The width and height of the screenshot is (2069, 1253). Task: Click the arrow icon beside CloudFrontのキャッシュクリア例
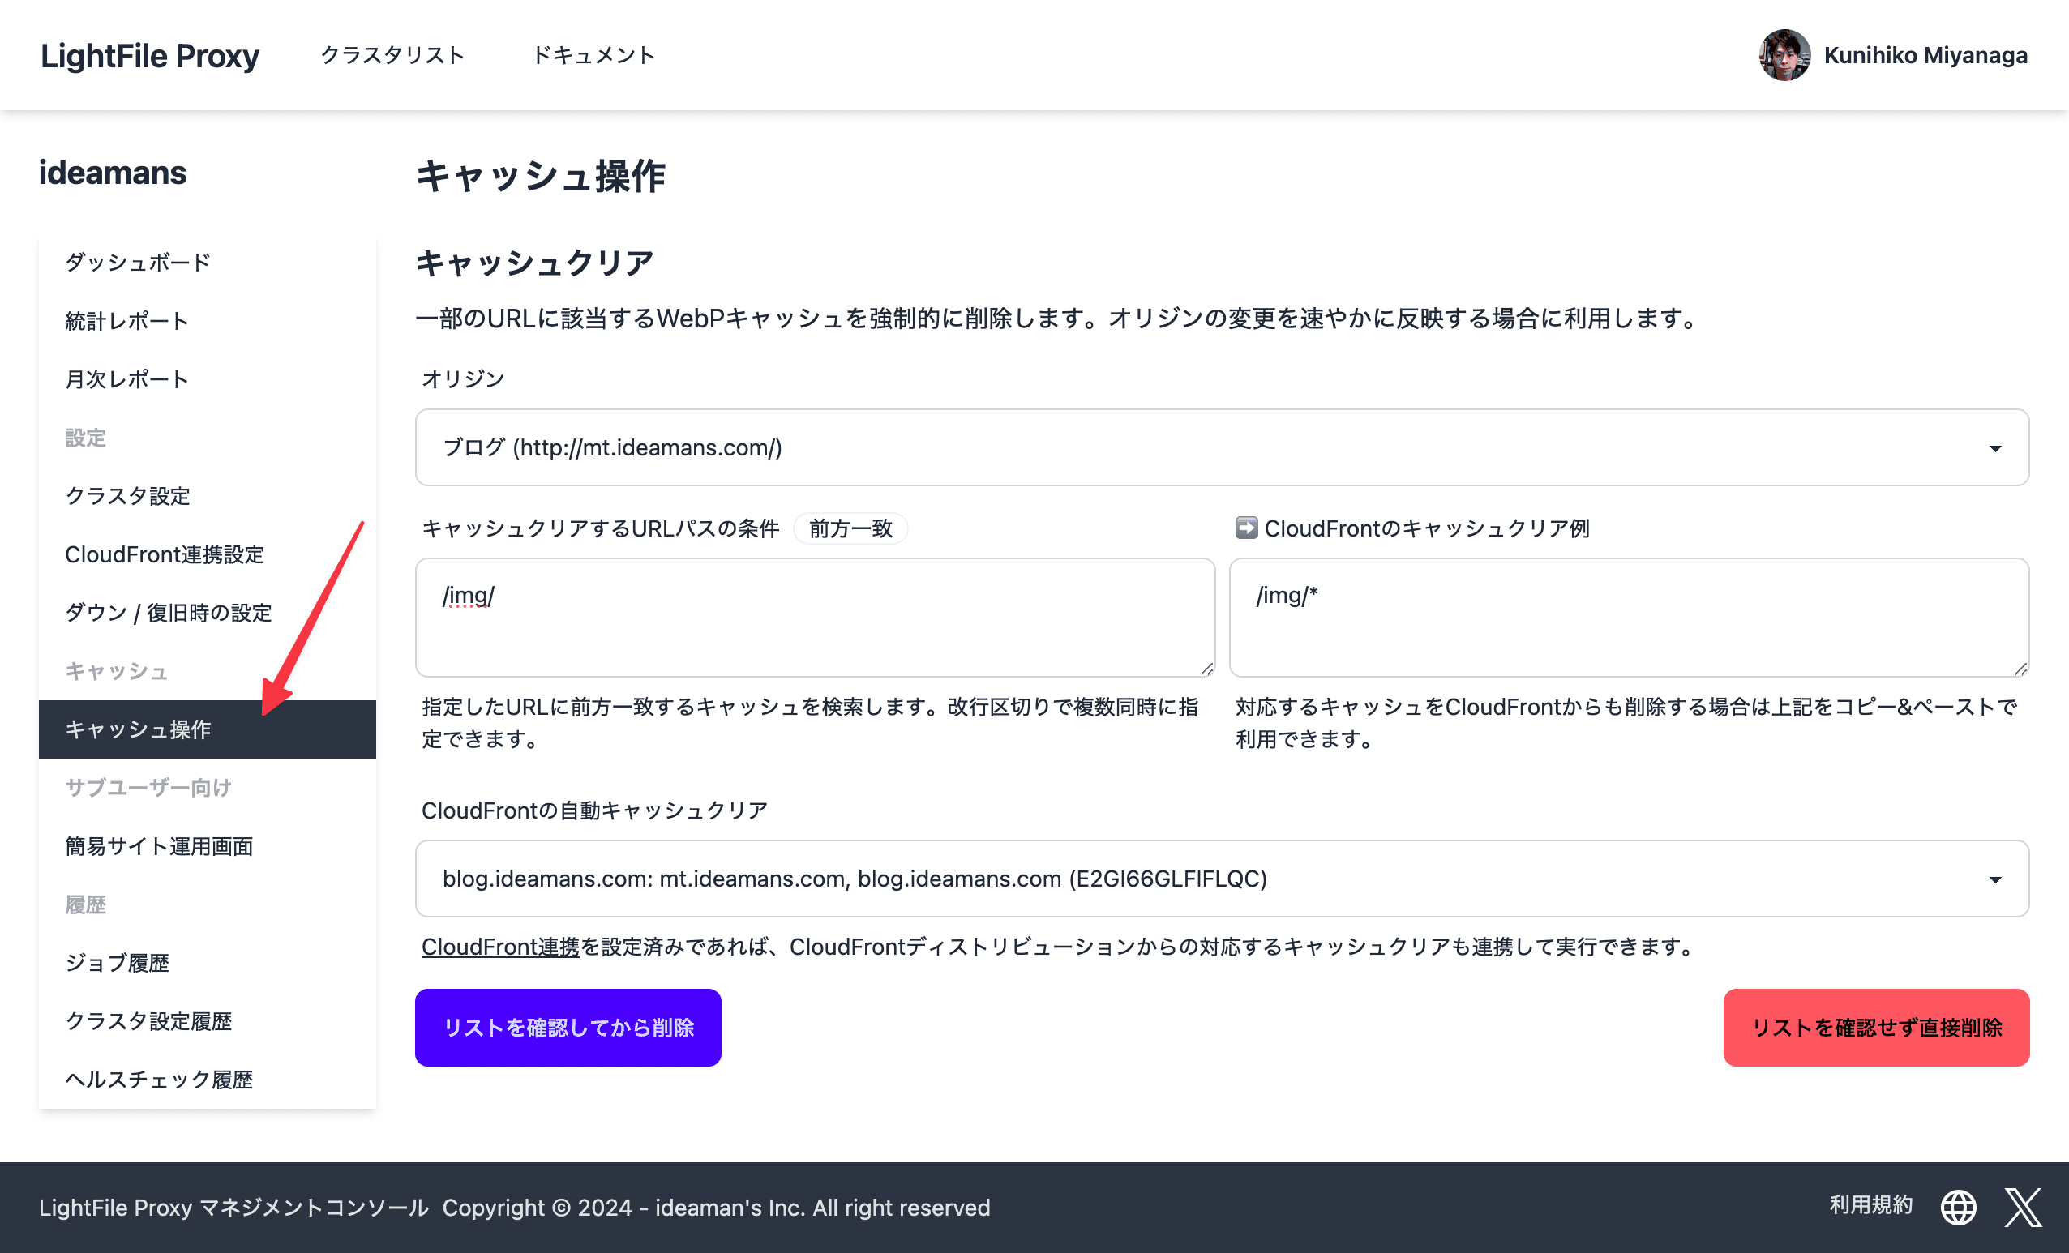(1245, 528)
